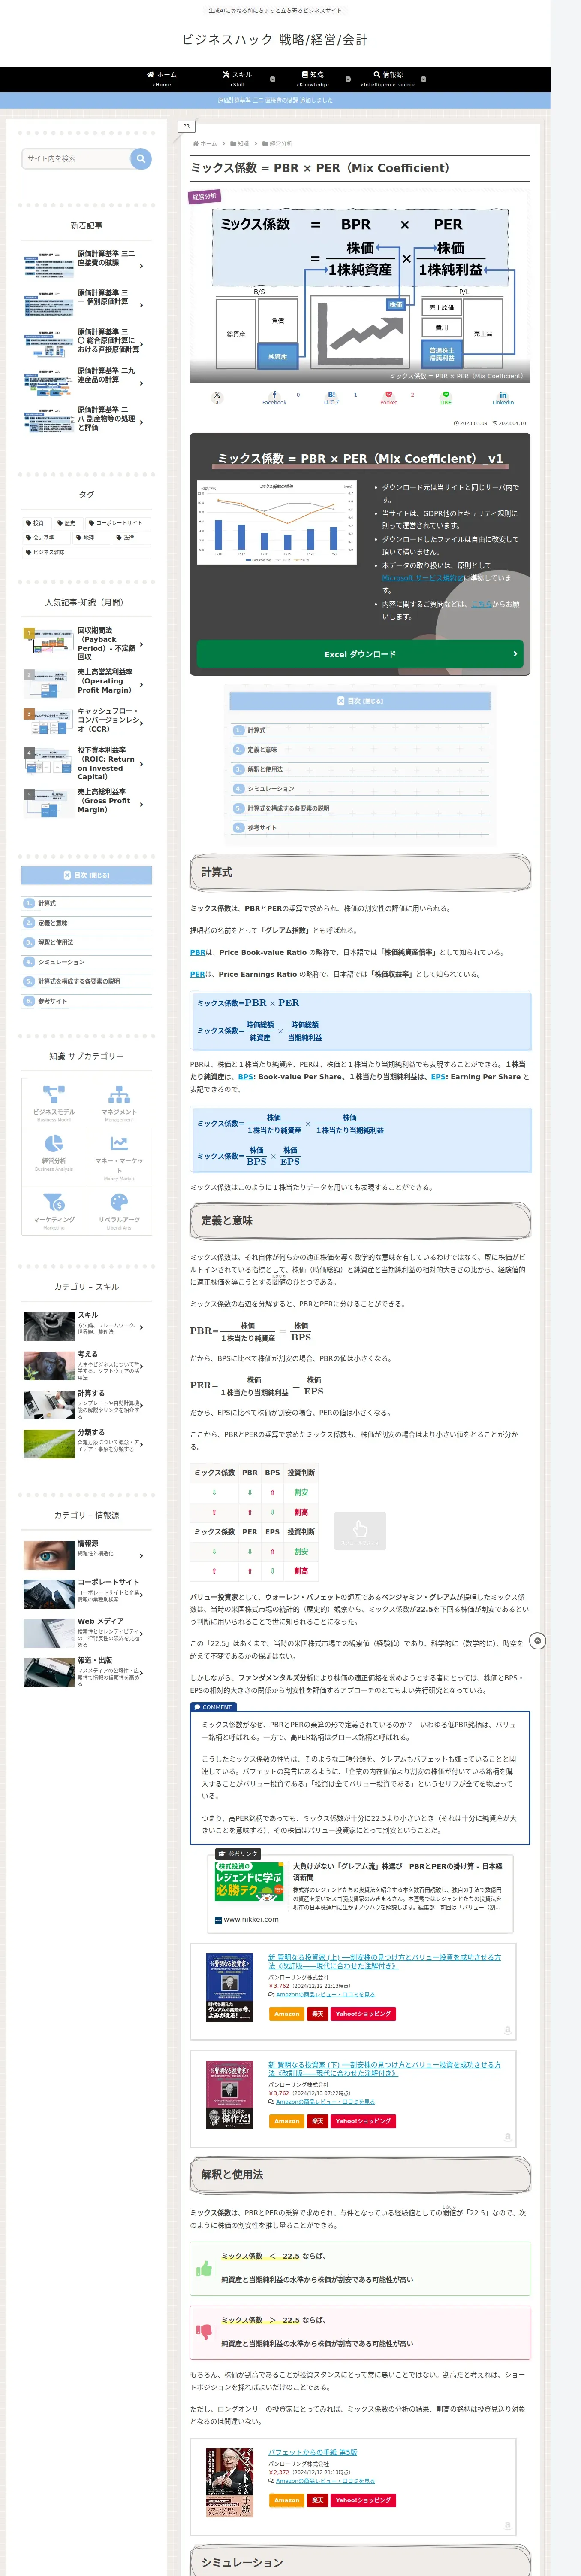This screenshot has height=2576, width=581.
Task: Jump to 参考サイト in sidebar table of contents
Action: (x=53, y=1001)
